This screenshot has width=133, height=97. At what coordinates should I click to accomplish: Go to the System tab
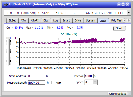click(x=91, y=20)
